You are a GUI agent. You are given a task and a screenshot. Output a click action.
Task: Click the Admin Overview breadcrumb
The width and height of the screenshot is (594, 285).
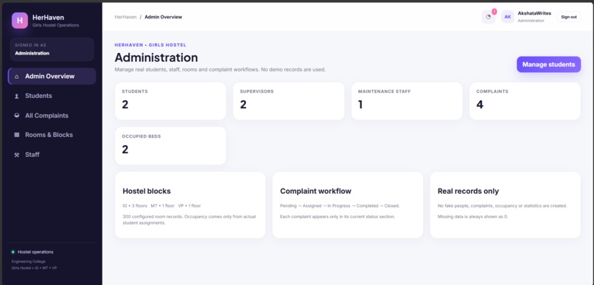tap(164, 17)
